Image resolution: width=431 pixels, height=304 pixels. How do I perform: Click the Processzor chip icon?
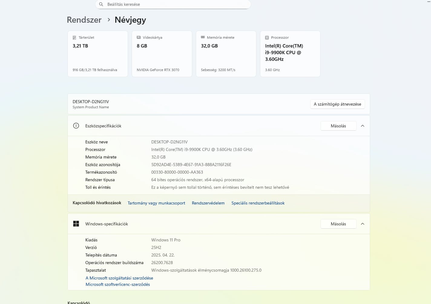[267, 38]
